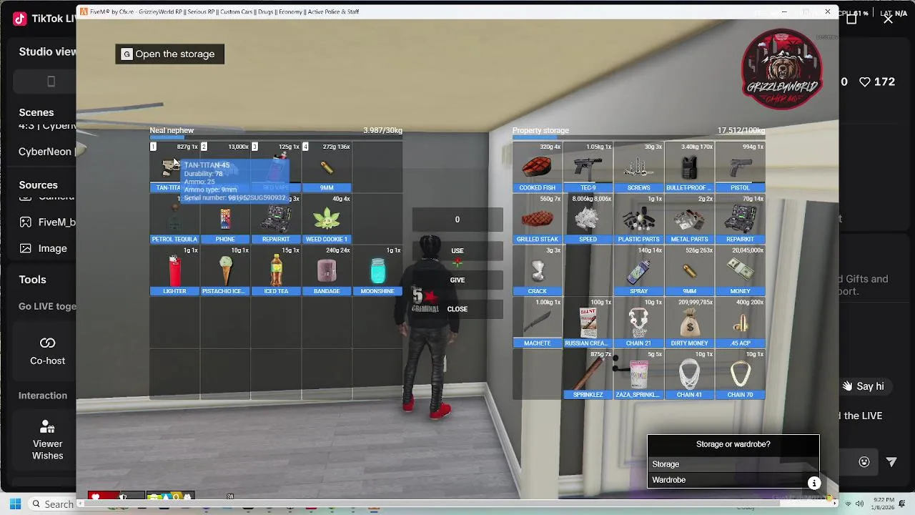Click the send message arrow icon

(891, 462)
